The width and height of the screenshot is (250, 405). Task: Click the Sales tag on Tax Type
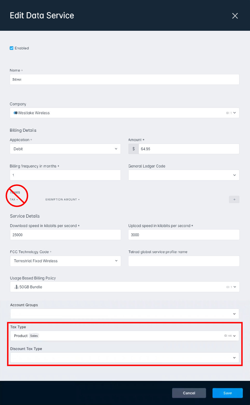pyautogui.click(x=34, y=336)
